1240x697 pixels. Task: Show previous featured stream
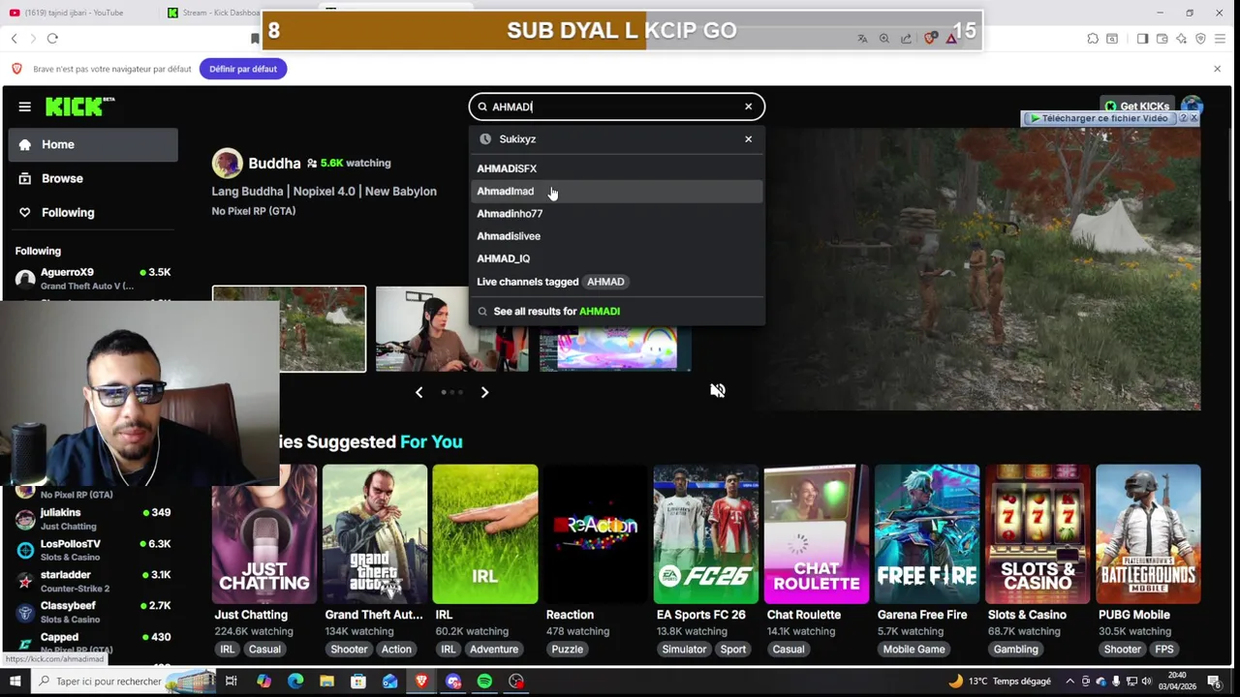tap(418, 392)
